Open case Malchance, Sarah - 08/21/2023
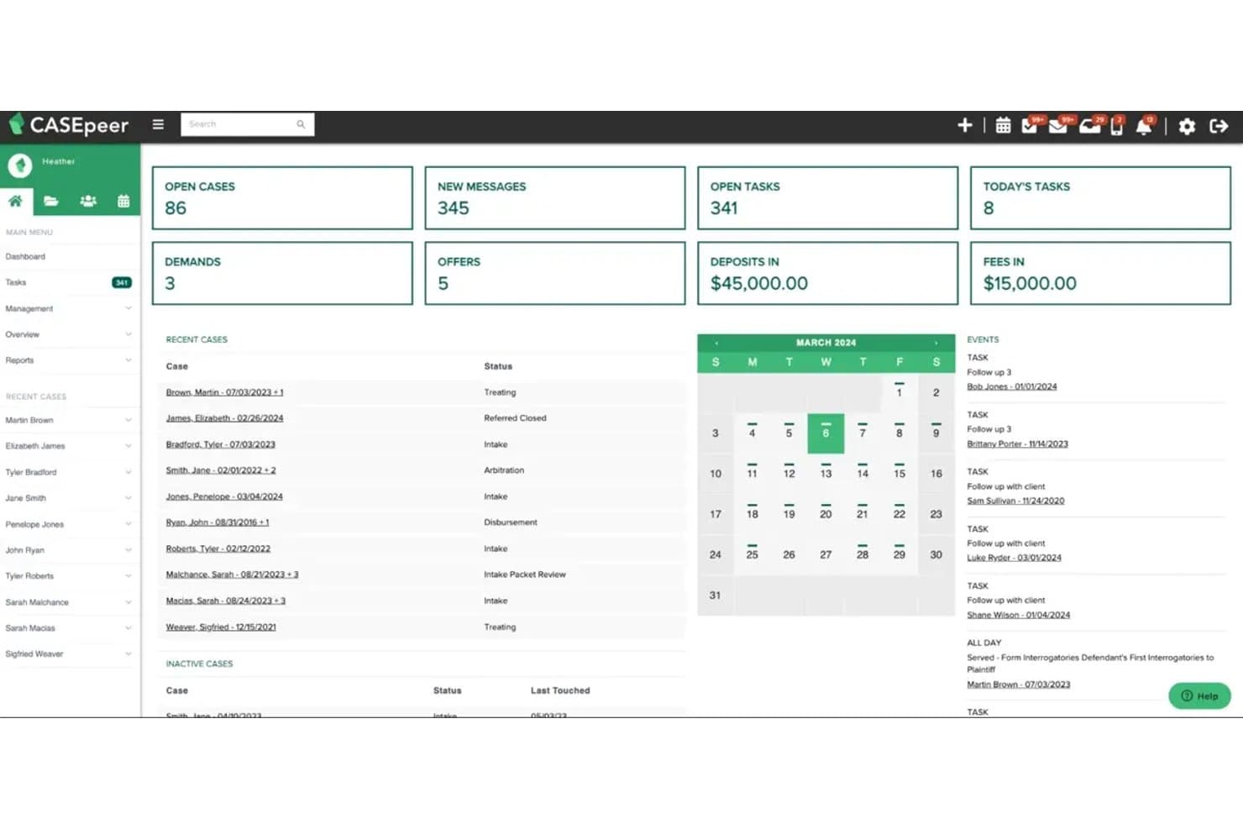Screen dimensions: 1243x829 coord(232,575)
